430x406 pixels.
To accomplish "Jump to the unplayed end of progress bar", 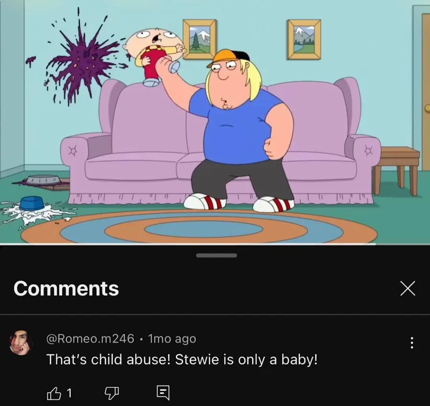I will pos(403,243).
